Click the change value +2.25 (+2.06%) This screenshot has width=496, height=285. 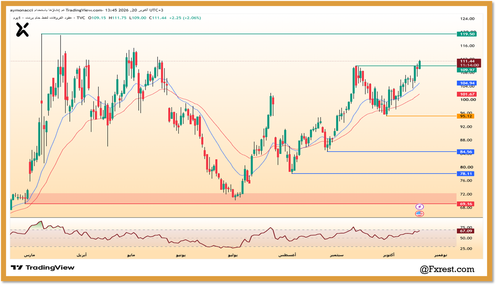(x=185, y=18)
